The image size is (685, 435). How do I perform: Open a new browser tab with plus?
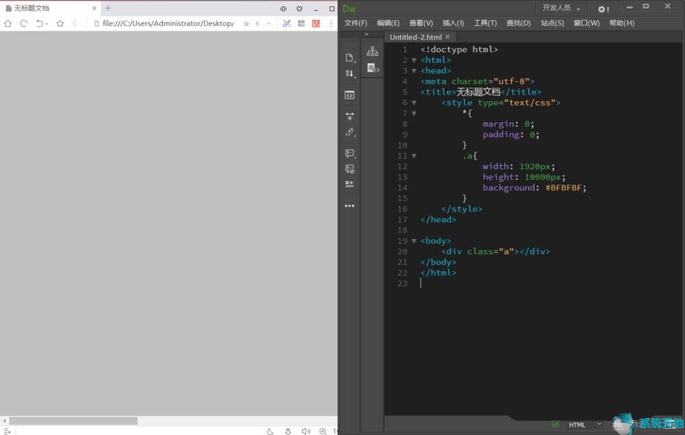108,8
